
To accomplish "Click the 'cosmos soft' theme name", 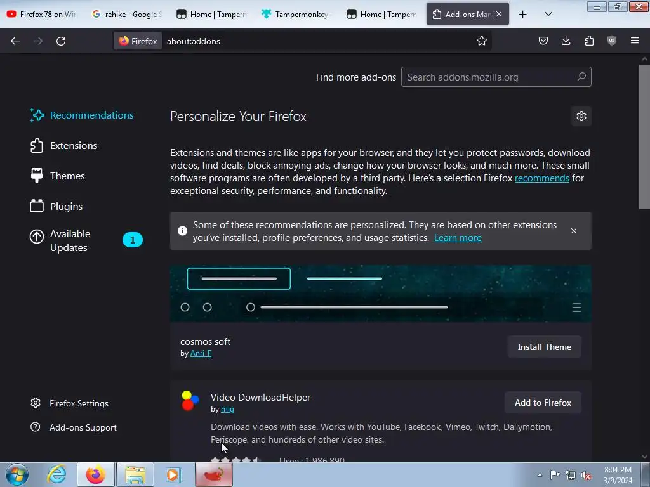I will click(205, 342).
